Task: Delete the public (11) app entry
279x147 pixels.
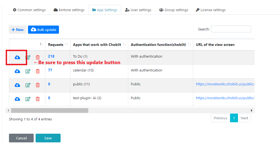Action: click(37, 85)
